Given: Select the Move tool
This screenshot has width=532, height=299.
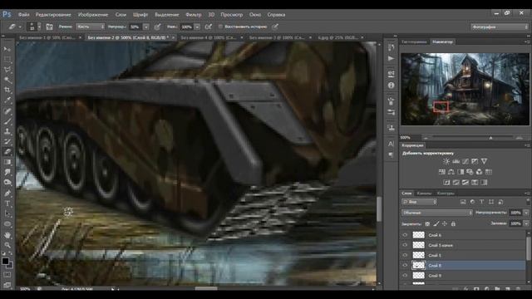Looking at the screenshot, I should pos(7,49).
